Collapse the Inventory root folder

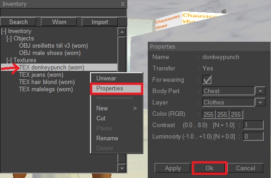(4, 31)
